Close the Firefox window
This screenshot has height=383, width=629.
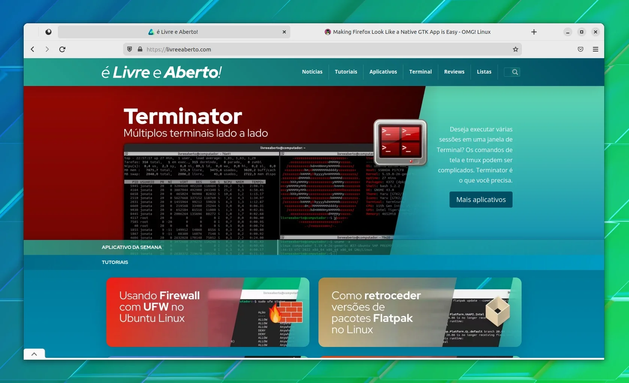596,32
